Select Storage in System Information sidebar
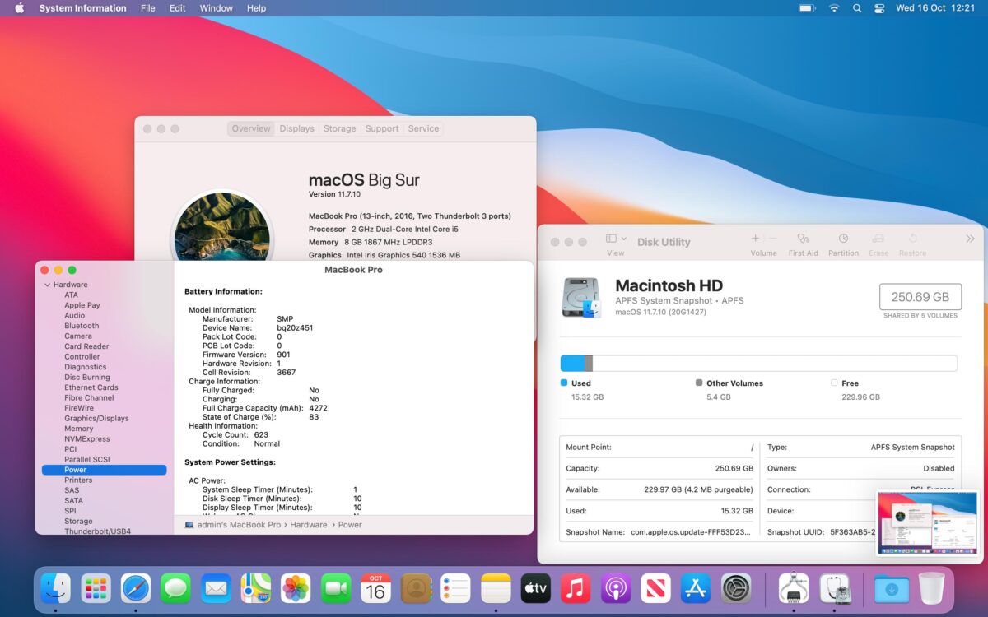Image resolution: width=988 pixels, height=617 pixels. (x=78, y=521)
